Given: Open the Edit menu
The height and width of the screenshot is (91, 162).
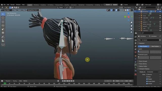Looking at the screenshot, I should point(8,5).
